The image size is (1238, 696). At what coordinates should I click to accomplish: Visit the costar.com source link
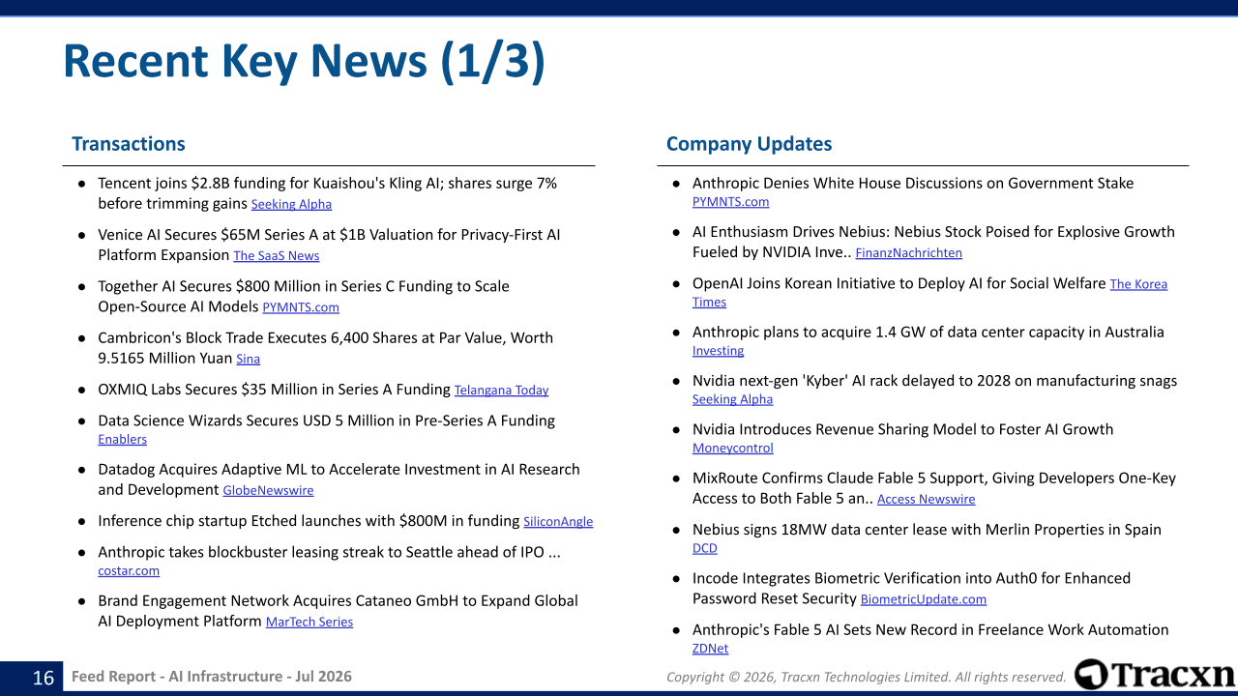(129, 570)
